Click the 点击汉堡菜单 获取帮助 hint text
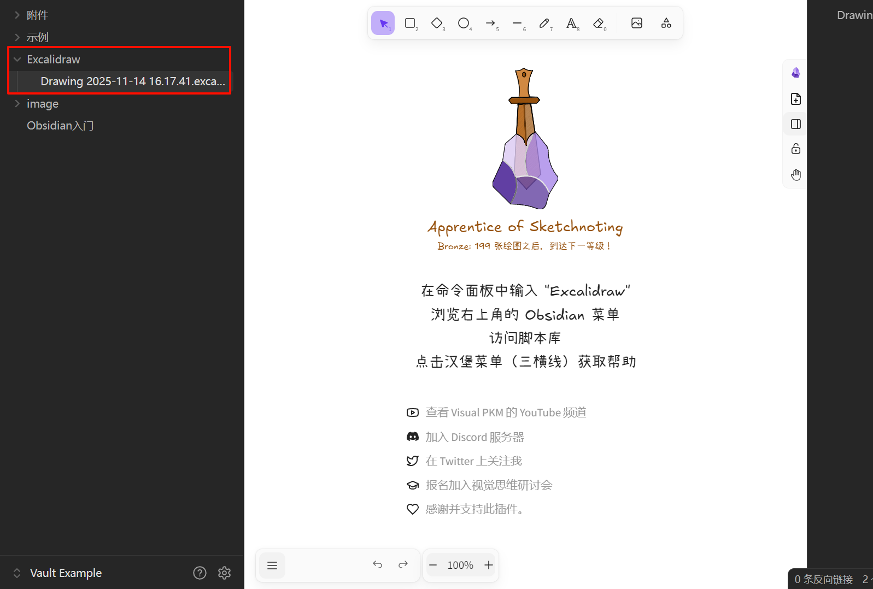Screen dimensions: 873x589 (525, 362)
